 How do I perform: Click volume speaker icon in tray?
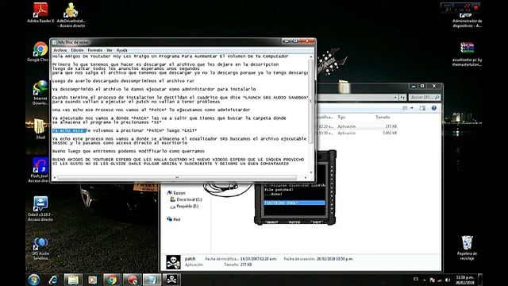tap(448, 280)
